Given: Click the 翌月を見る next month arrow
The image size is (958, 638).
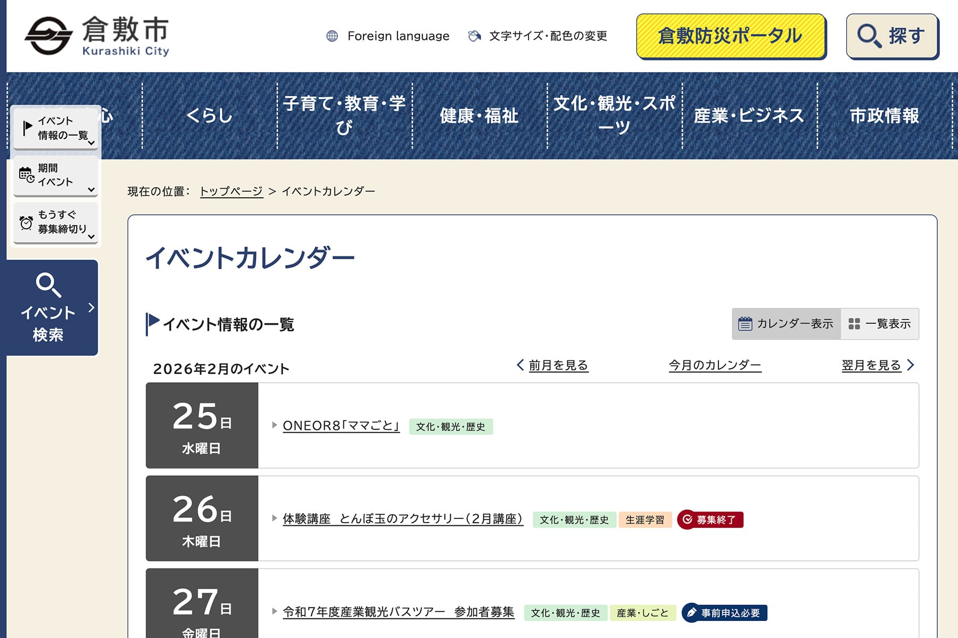Looking at the screenshot, I should click(911, 365).
